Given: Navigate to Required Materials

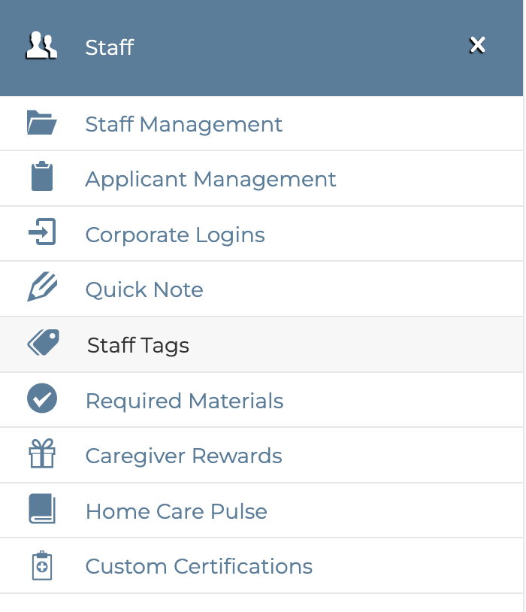Looking at the screenshot, I should (x=184, y=401).
